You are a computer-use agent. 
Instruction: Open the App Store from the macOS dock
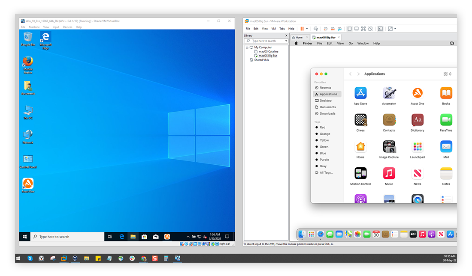(x=450, y=234)
